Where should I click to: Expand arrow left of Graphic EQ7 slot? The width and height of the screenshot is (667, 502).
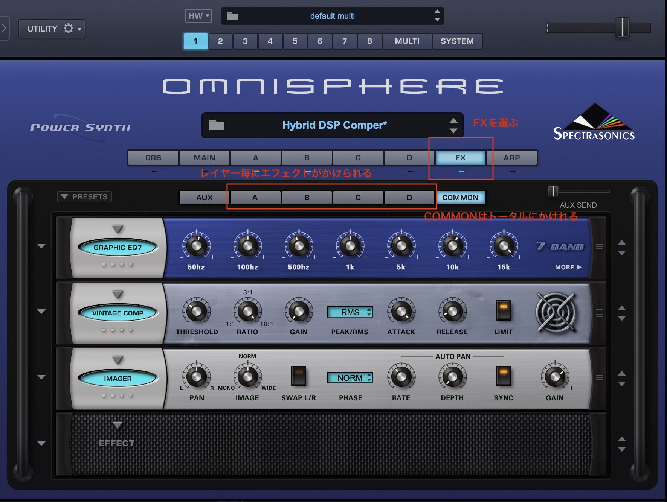pyautogui.click(x=41, y=246)
